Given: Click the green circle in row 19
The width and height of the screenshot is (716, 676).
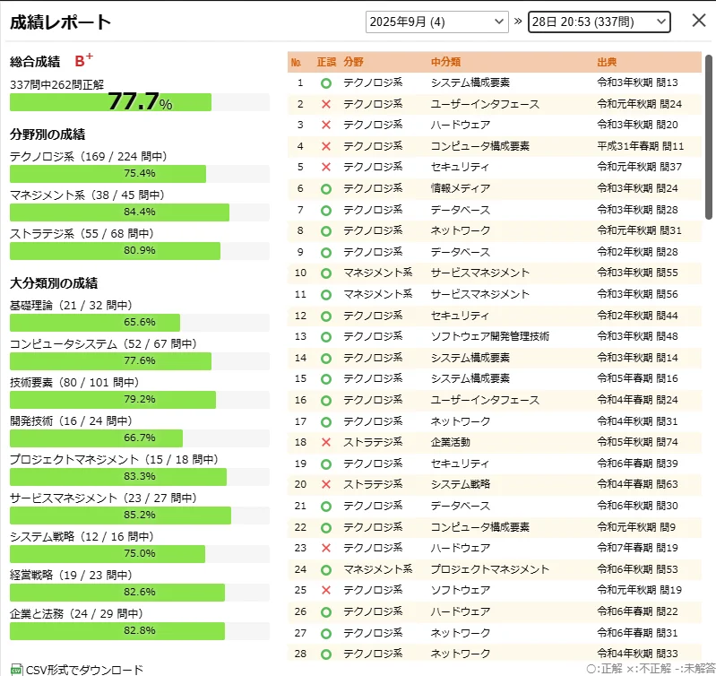Looking at the screenshot, I should click(x=326, y=464).
